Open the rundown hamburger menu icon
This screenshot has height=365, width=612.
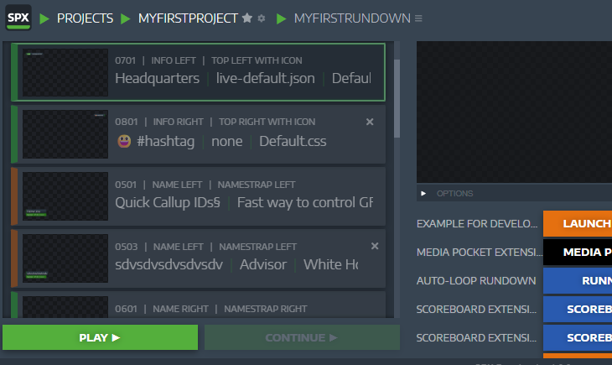(x=418, y=18)
